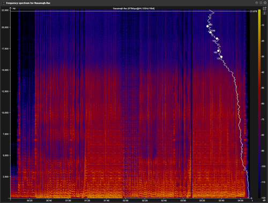Click the 20,000 Hz axis label
Screen dimensions: 268x203
click(x=5, y=27)
